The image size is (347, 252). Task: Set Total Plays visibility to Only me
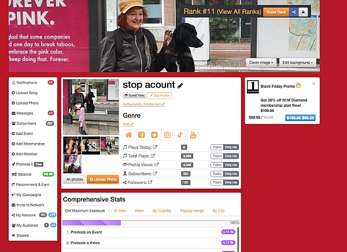coord(231,156)
